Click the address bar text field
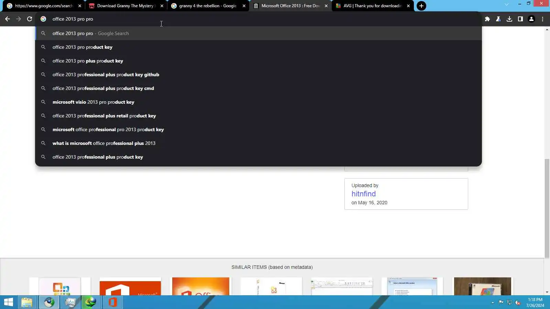 click(258, 19)
